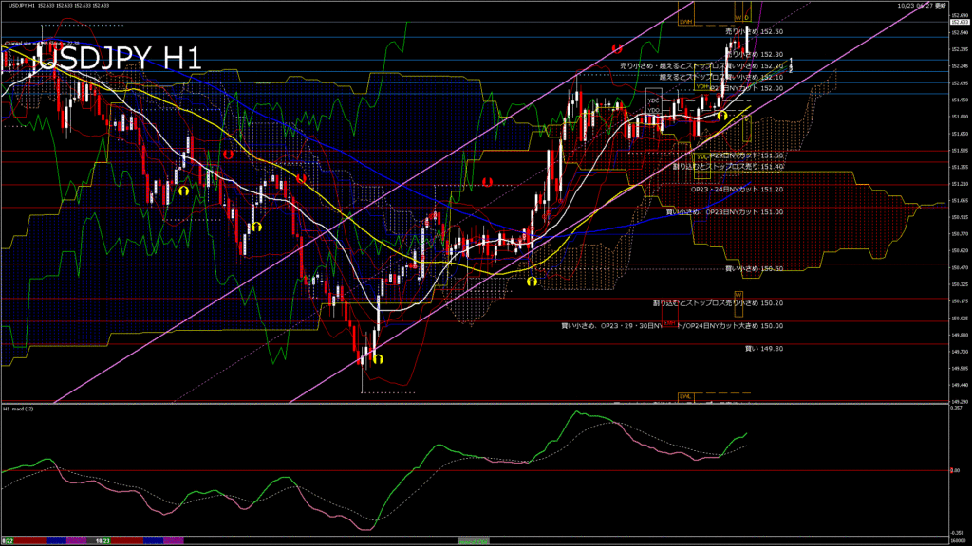Viewport: 972px width, 546px height.
Task: Click yellow signal marker at chart's lowest candle
Action: [377, 358]
